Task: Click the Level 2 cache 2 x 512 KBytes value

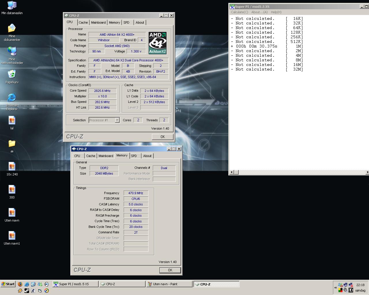Action: pos(154,102)
